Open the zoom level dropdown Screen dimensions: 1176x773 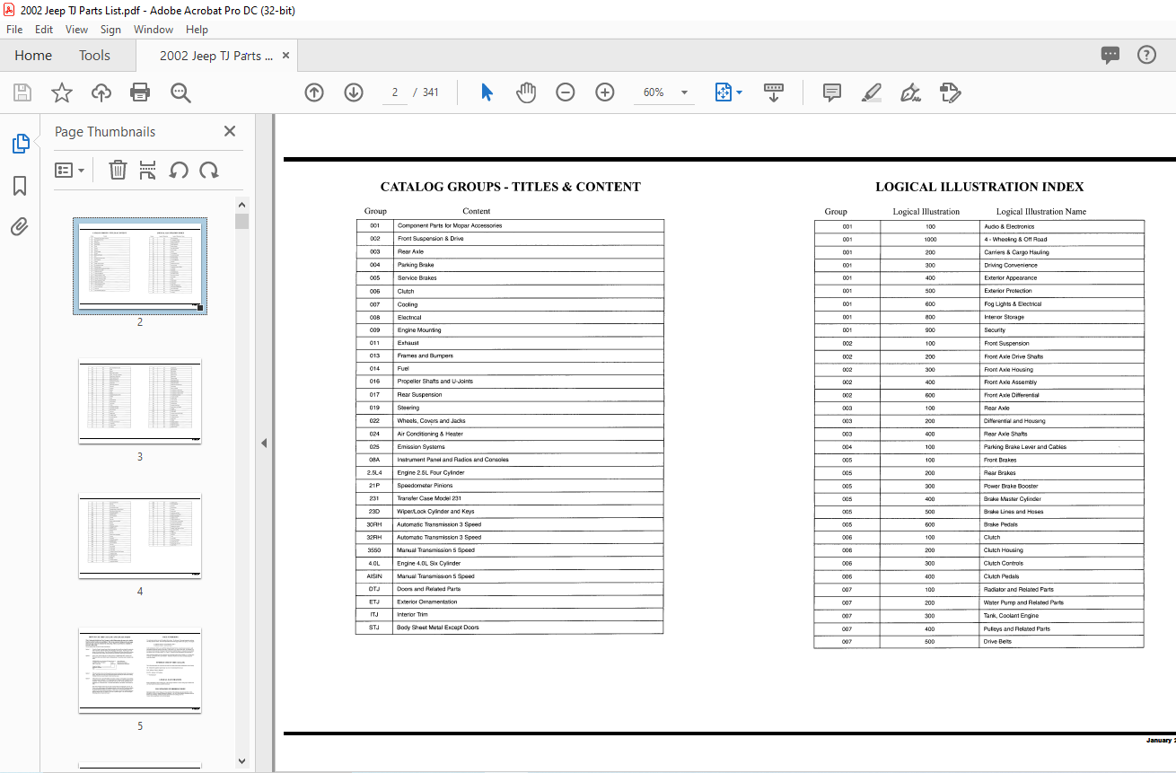point(685,92)
